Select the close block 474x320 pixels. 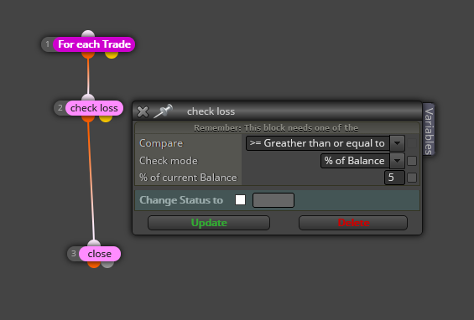click(100, 254)
